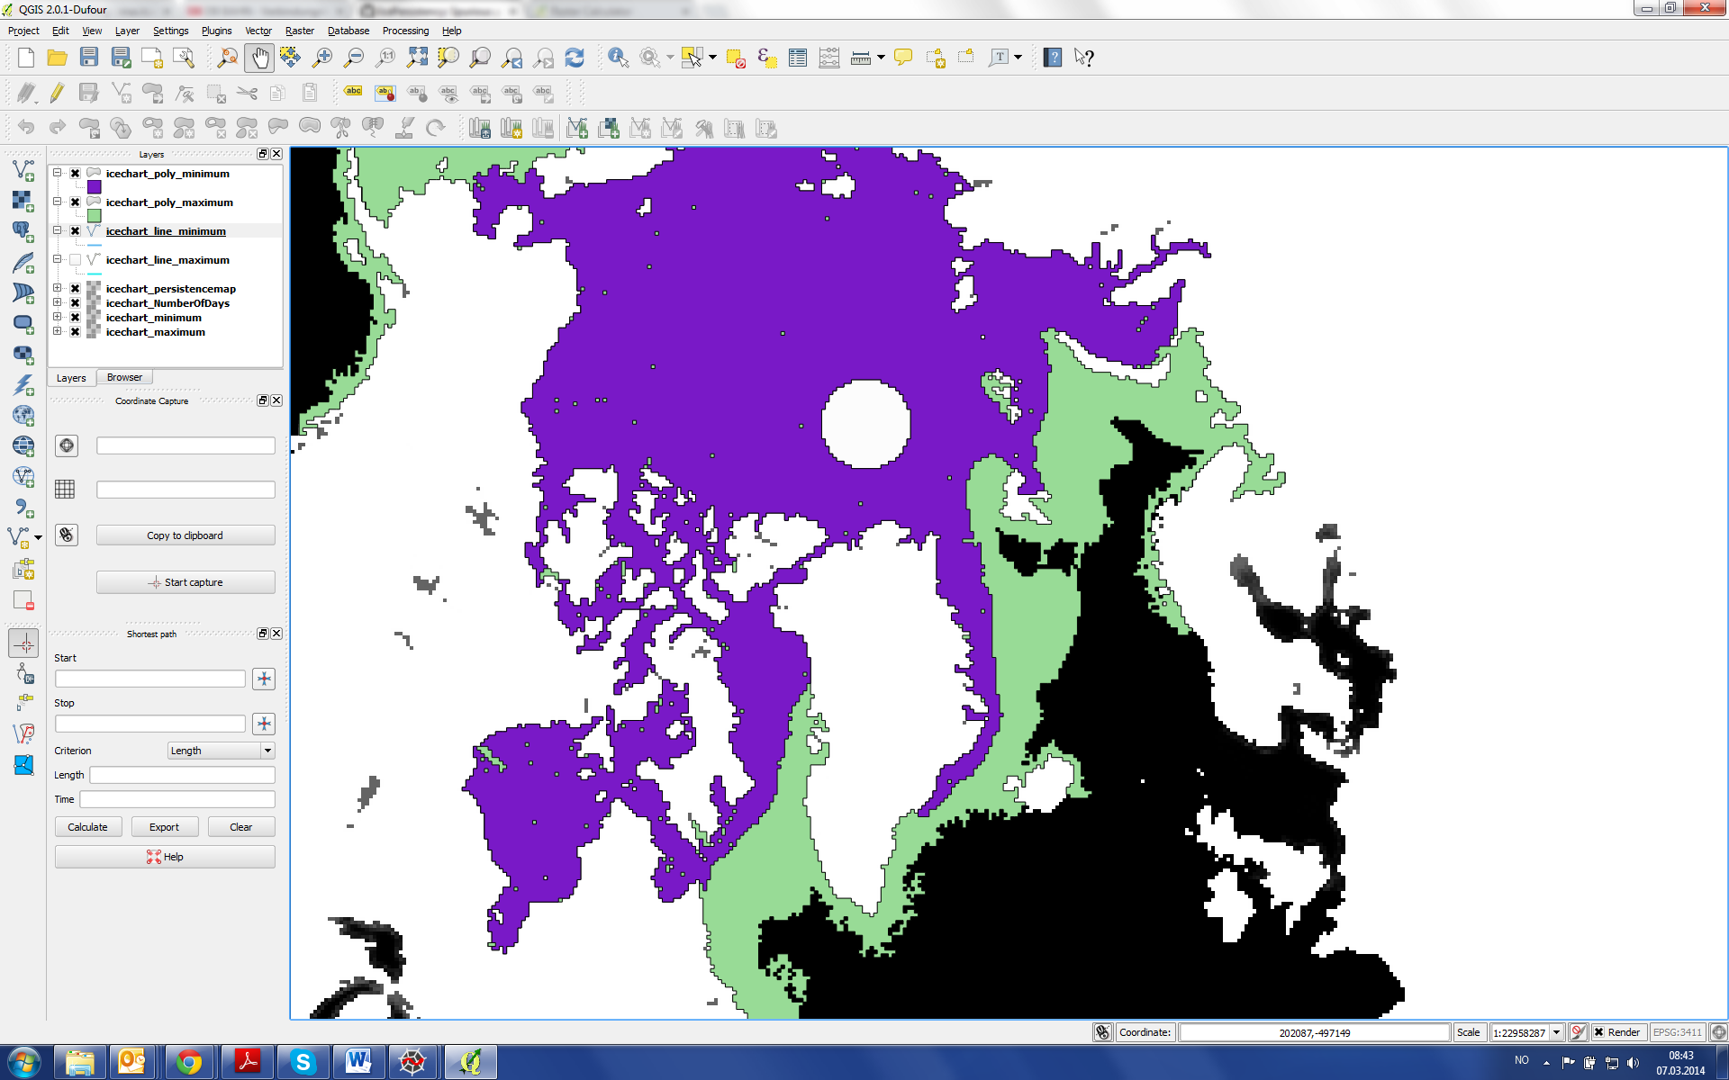Expand the icechart_persistencemap layer legend
Image resolution: width=1729 pixels, height=1080 pixels.
58,288
